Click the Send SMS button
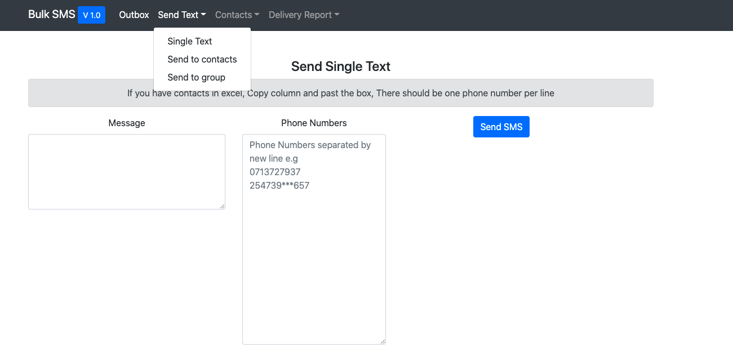 (501, 127)
